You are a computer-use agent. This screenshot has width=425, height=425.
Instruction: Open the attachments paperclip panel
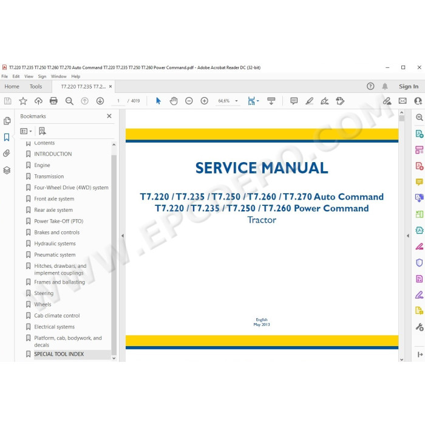(x=7, y=154)
